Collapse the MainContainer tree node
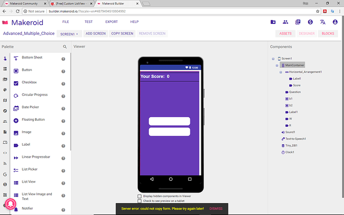 (277, 65)
